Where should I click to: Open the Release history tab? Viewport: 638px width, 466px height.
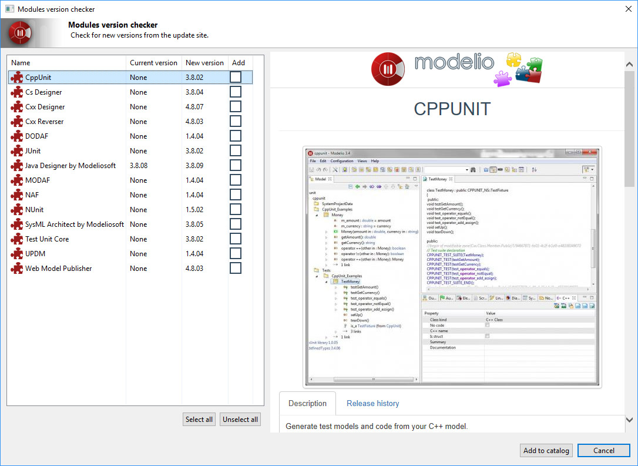click(x=372, y=403)
